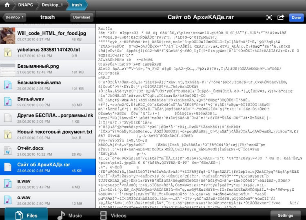This screenshot has height=220, width=306.
Task: Tap text icon of yabelarus 393581147420.txt
Action: [8, 52]
